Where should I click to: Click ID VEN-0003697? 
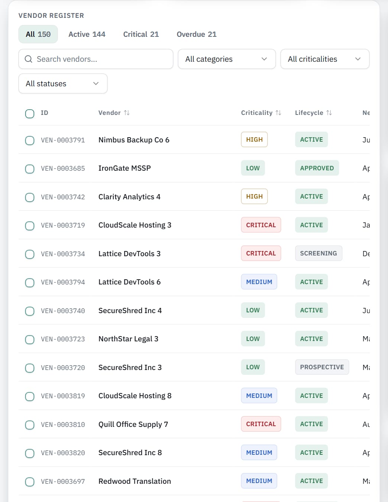63,482
